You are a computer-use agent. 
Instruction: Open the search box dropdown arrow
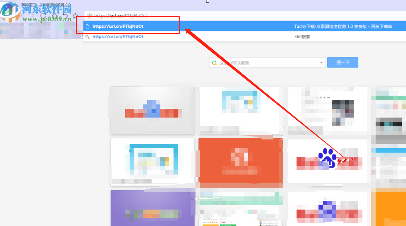pos(321,62)
